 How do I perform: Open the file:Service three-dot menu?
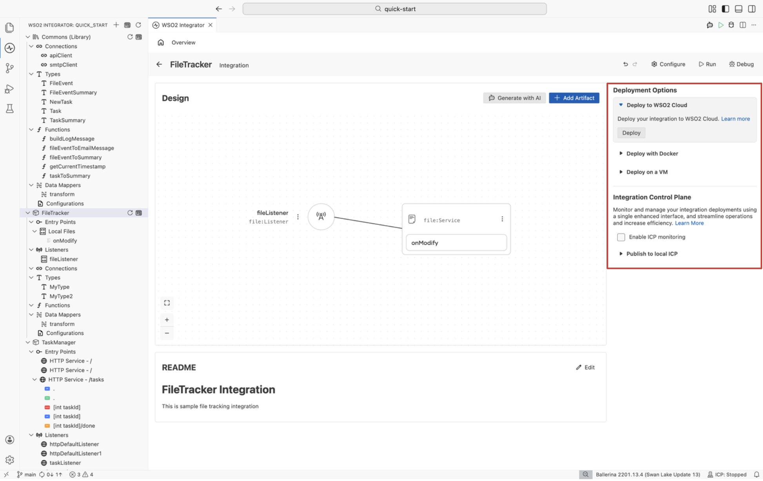502,219
